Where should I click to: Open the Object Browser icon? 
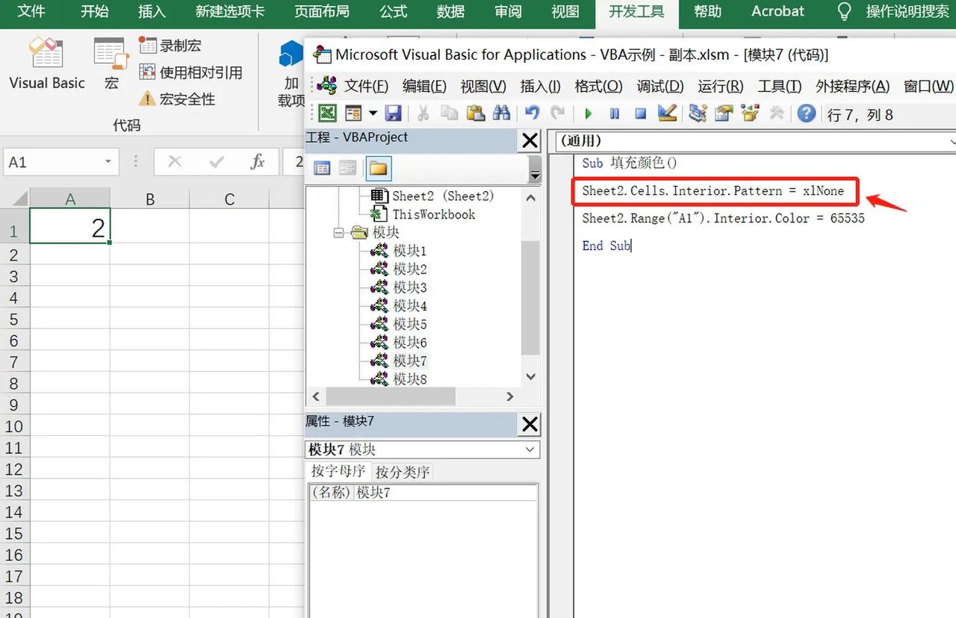coord(749,113)
